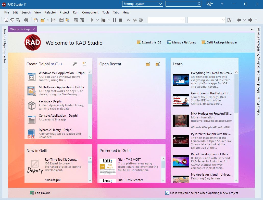The width and height of the screenshot is (263, 200).
Task: Click the question mark help icon
Action: coord(222,4)
